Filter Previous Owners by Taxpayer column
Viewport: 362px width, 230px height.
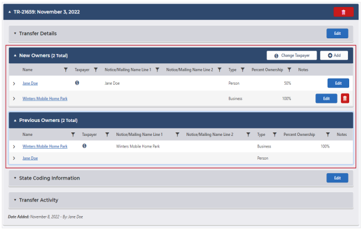[107, 134]
